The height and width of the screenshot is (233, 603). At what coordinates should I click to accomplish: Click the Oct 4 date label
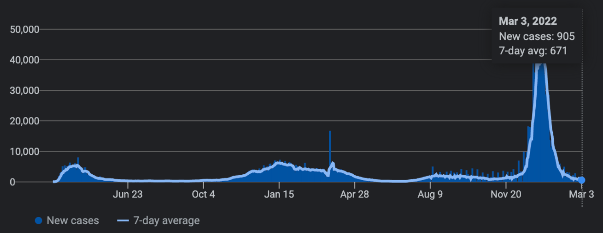pyautogui.click(x=203, y=195)
